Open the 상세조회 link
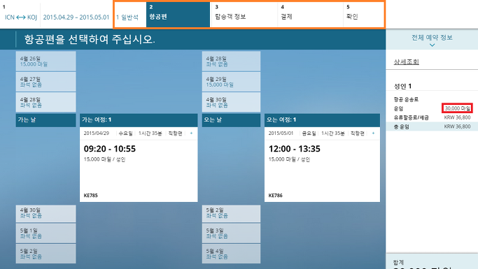The width and height of the screenshot is (478, 269). pos(407,61)
